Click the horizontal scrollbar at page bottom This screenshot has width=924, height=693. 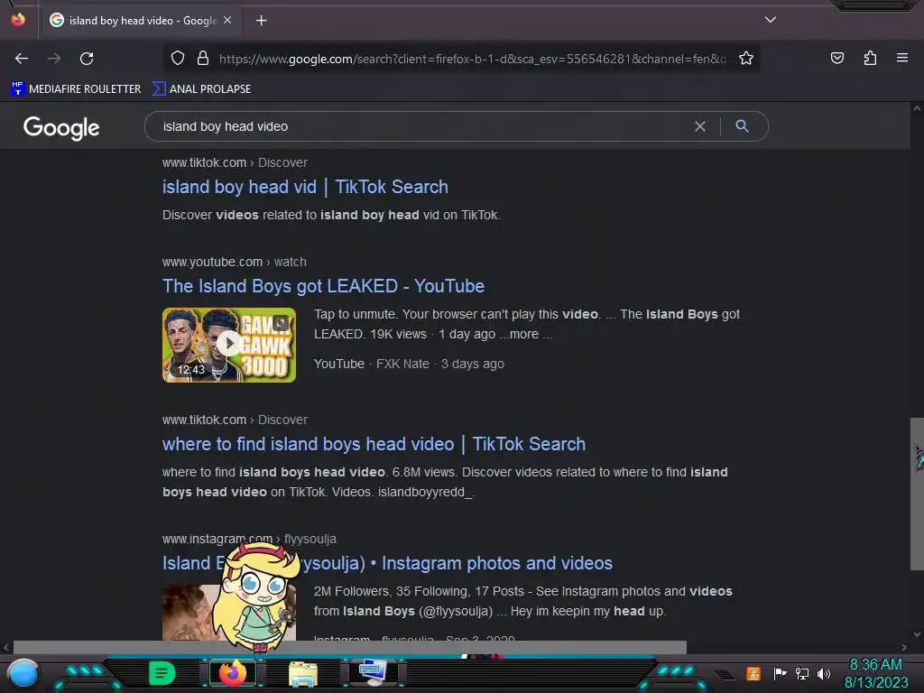(349, 647)
